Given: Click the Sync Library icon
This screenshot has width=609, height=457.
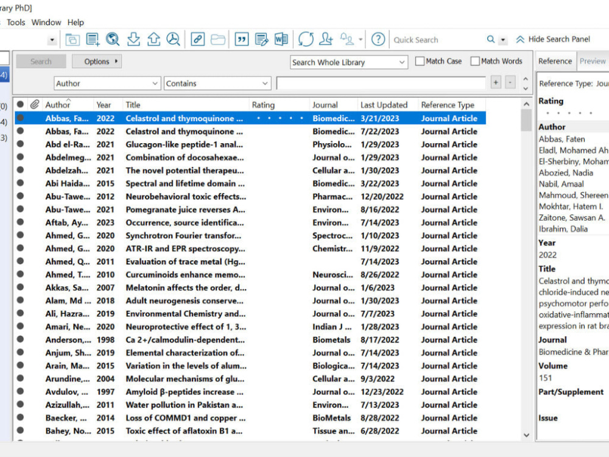Looking at the screenshot, I should pos(306,39).
